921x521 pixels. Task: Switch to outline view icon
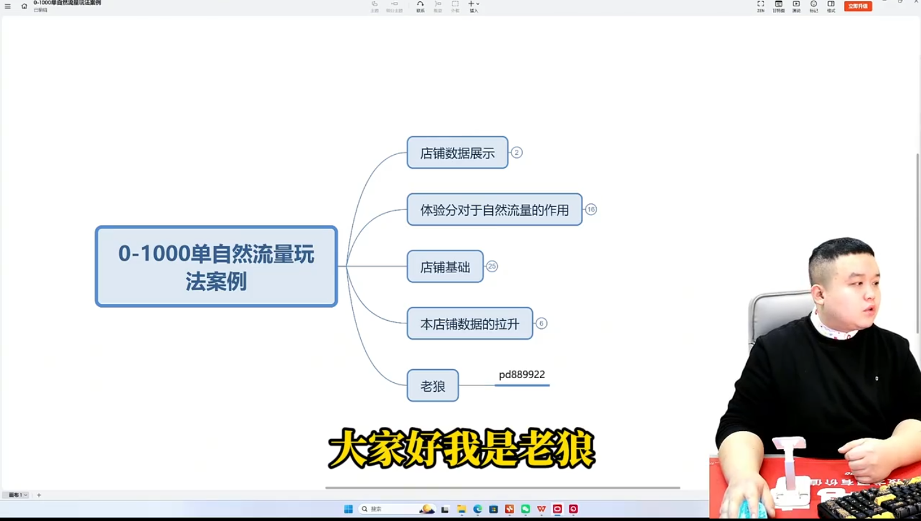tap(778, 6)
